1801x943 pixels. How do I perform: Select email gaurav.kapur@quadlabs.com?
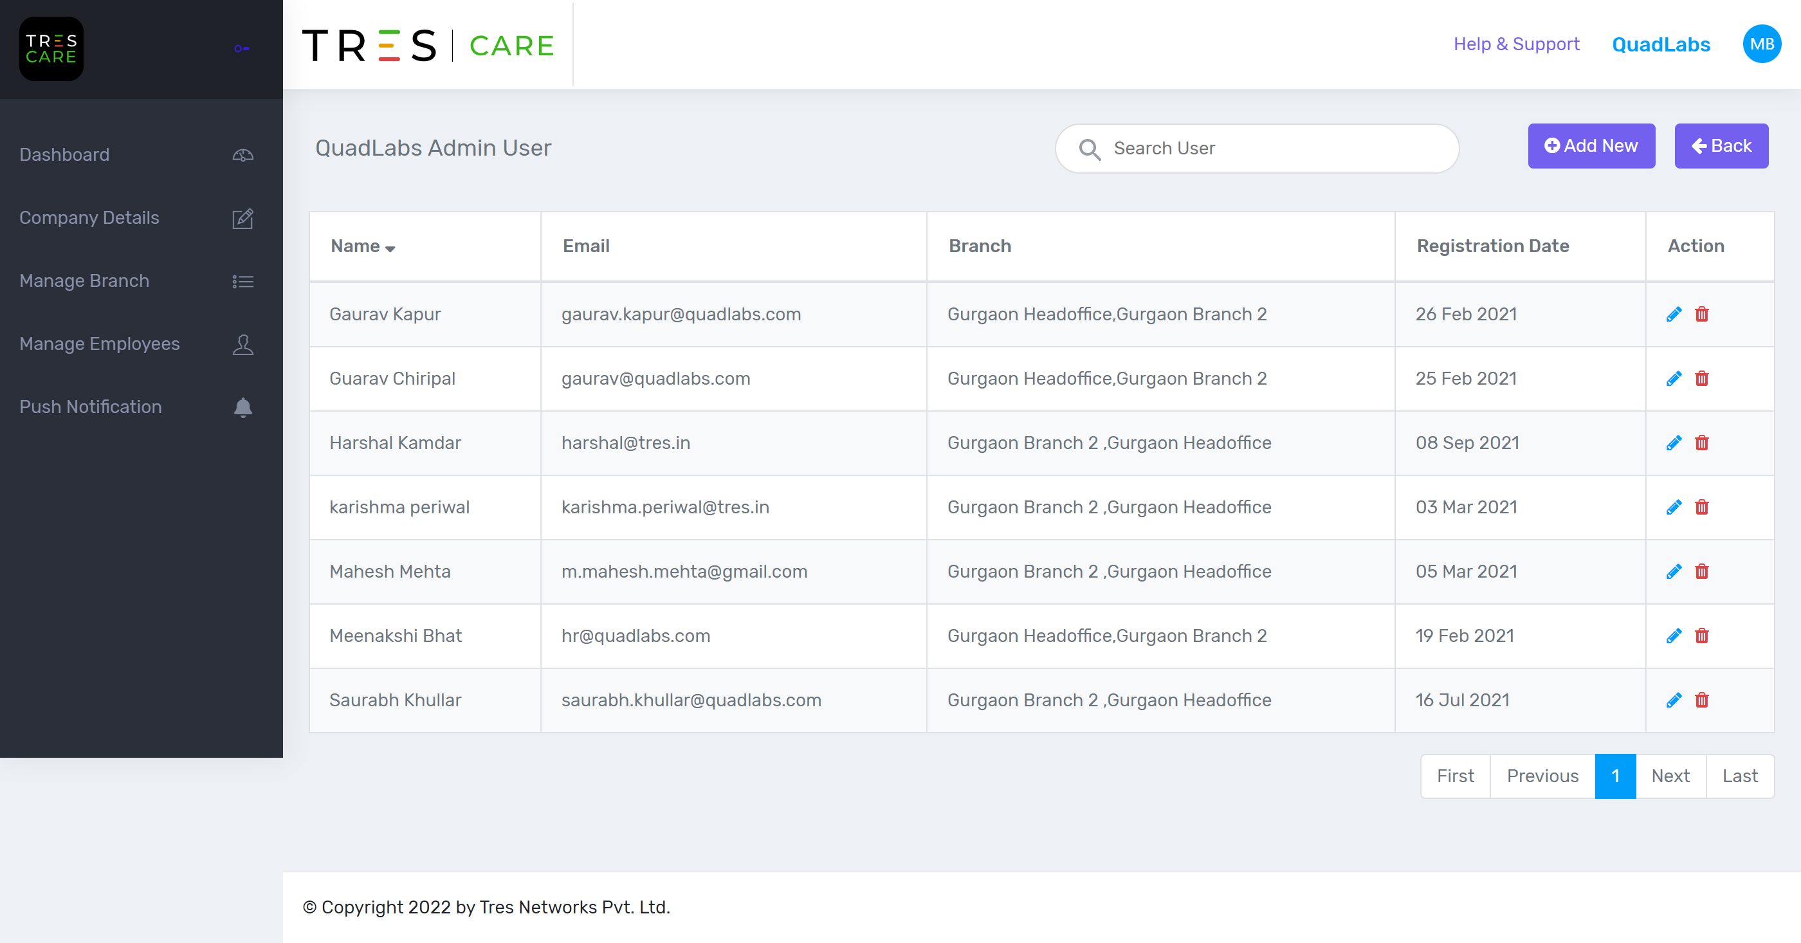[681, 315]
